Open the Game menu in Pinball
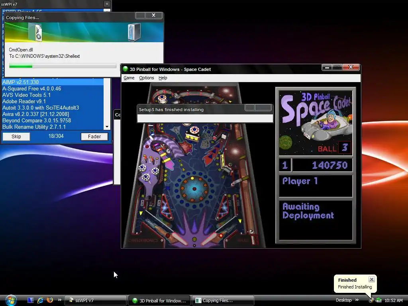The height and width of the screenshot is (306, 408). (129, 78)
